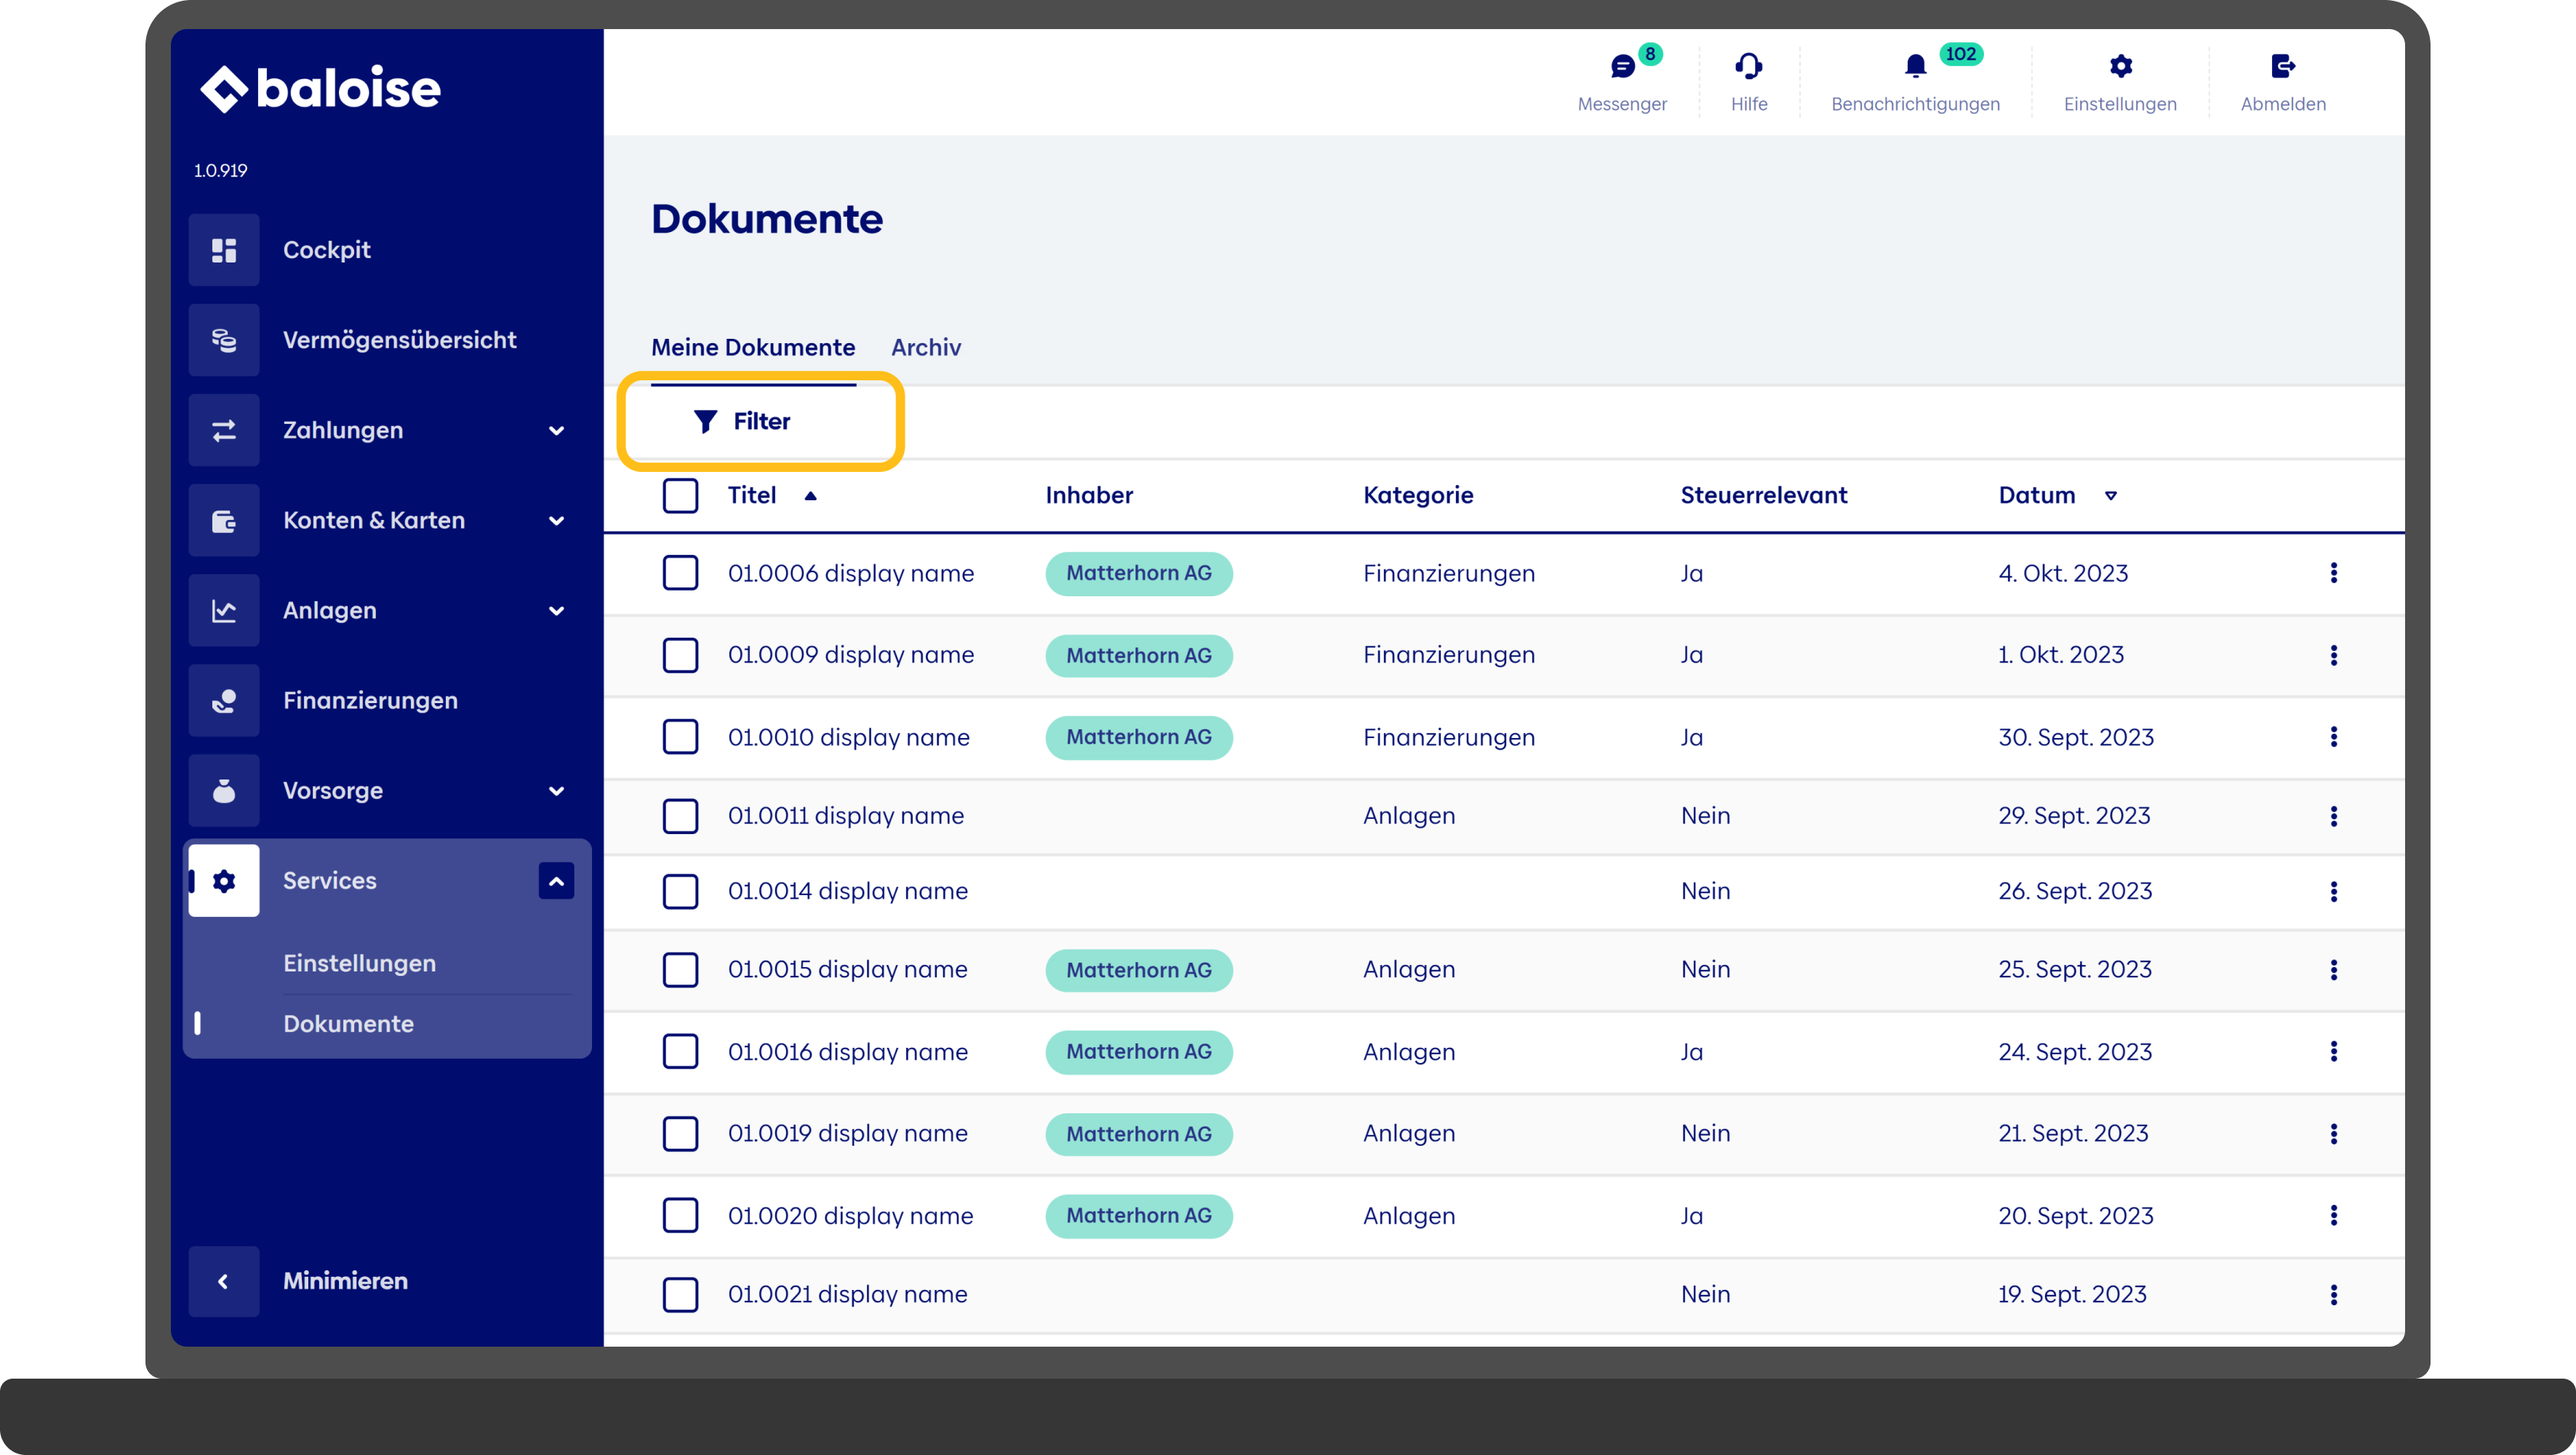Viewport: 2576px width, 1455px height.
Task: Click the Abmelden logout icon
Action: coord(2282,66)
